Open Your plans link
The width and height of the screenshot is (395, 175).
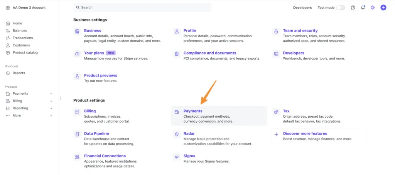94,53
